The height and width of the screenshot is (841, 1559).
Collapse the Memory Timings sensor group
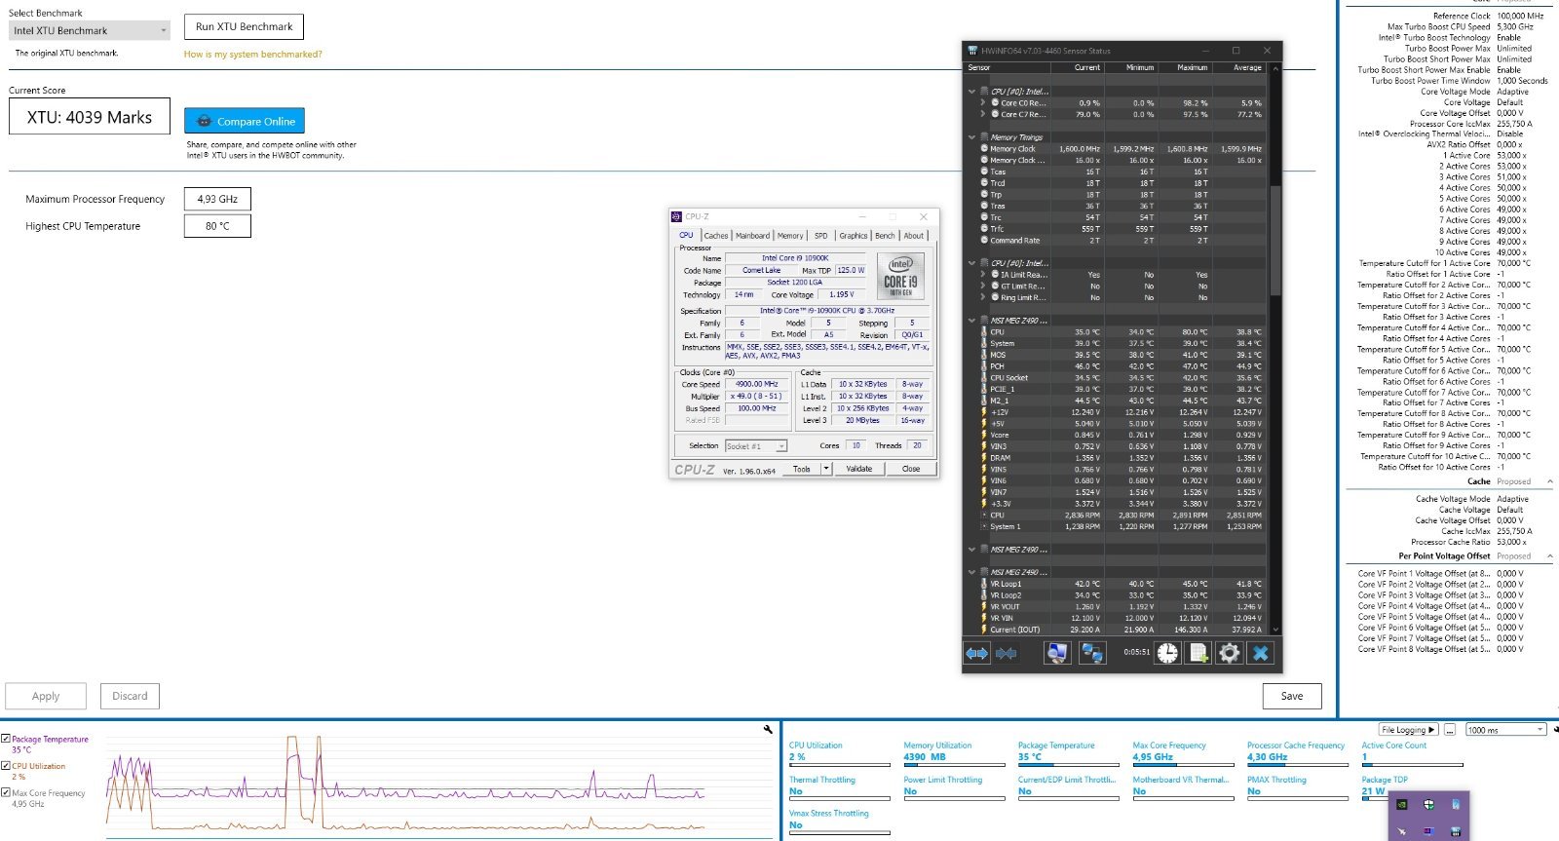point(971,137)
